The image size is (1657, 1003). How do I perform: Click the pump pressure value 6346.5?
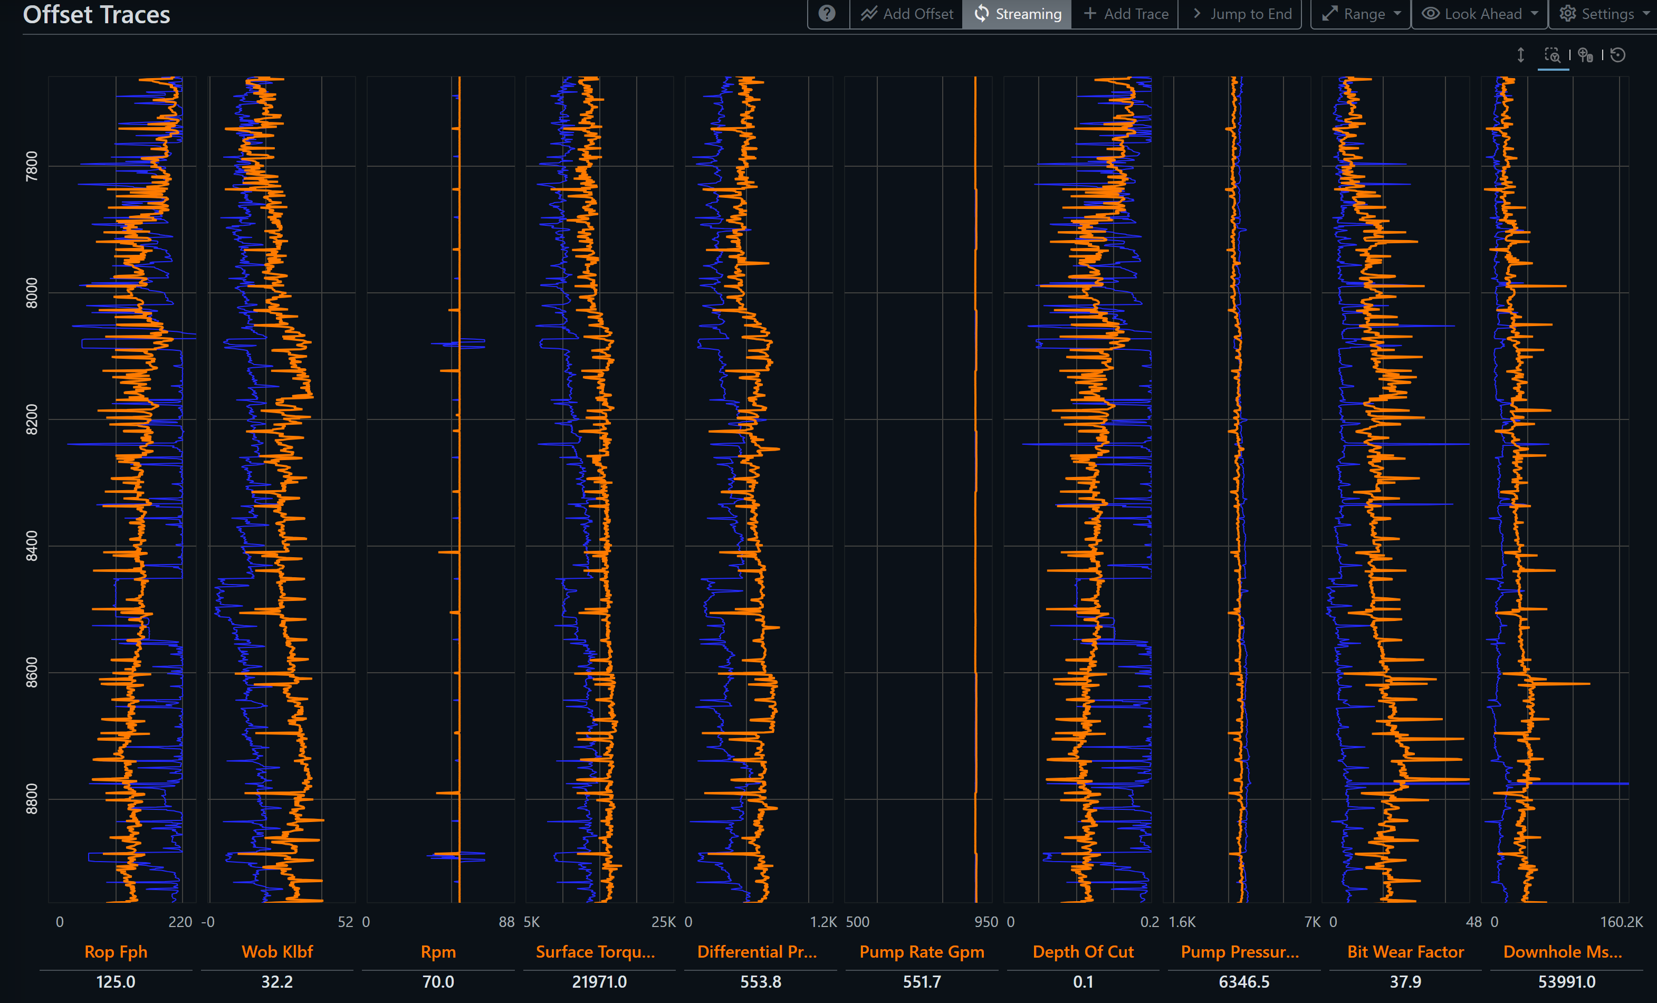pos(1244,982)
